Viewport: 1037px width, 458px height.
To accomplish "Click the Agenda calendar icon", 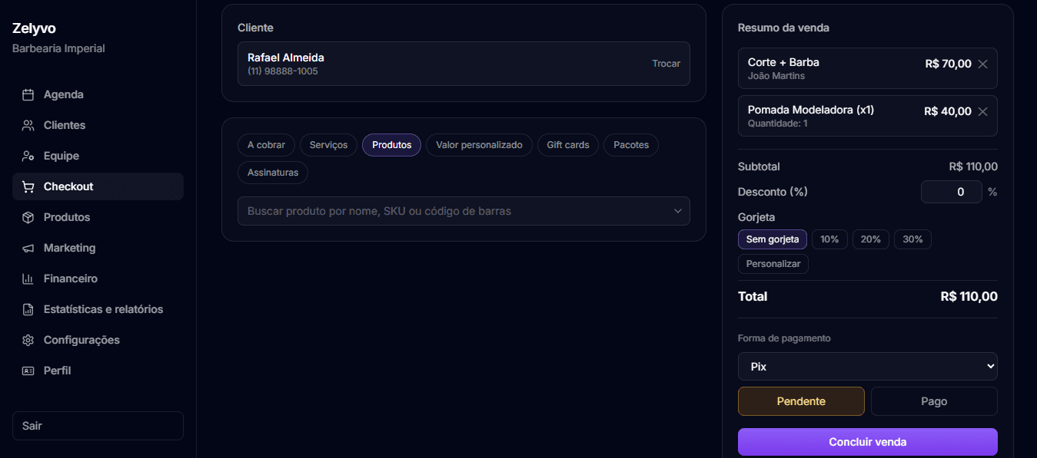I will click(x=28, y=95).
